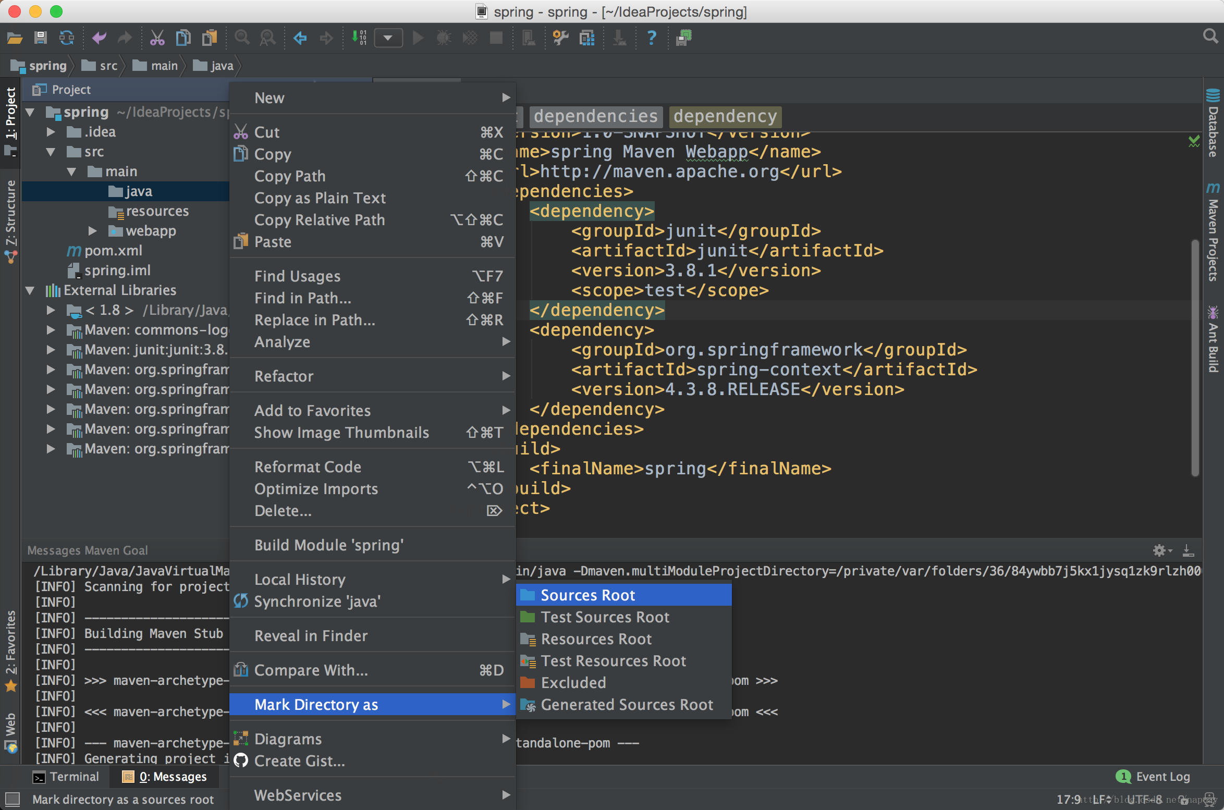
Task: Expand the External Libraries tree node
Action: (34, 291)
